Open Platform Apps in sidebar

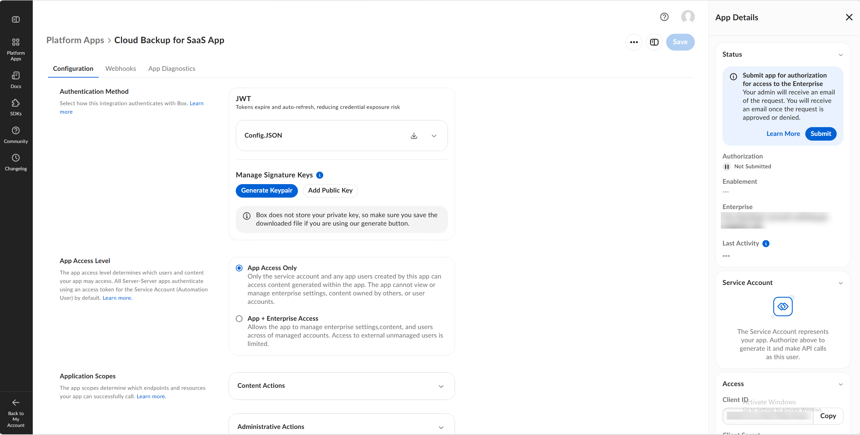tap(16, 49)
